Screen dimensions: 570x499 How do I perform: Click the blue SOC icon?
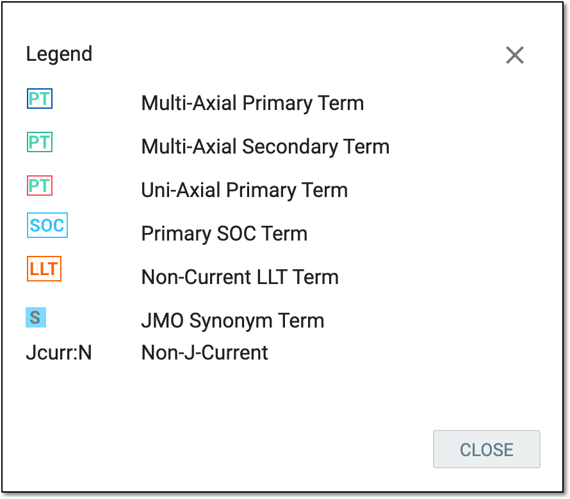[x=47, y=225]
